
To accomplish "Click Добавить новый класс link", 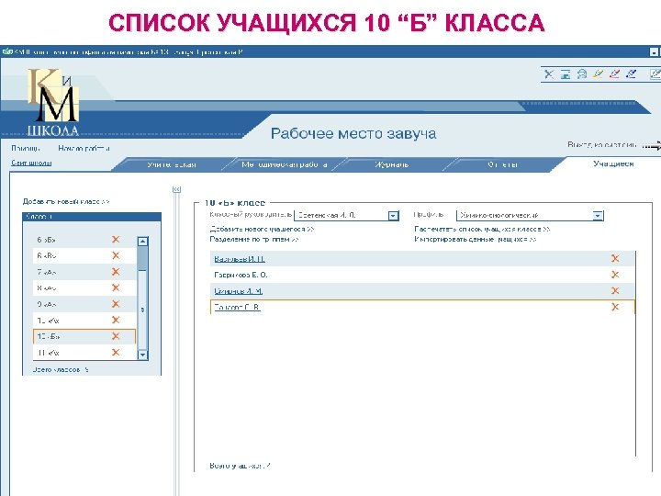I will tap(66, 201).
